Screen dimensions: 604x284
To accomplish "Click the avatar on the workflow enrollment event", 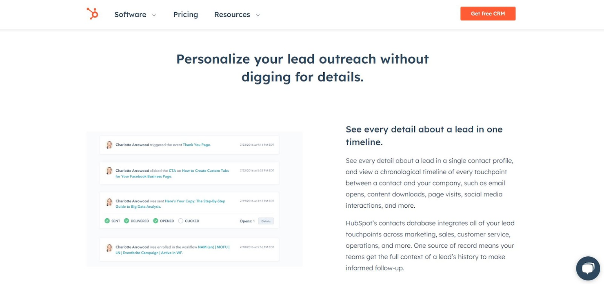I will pos(109,247).
